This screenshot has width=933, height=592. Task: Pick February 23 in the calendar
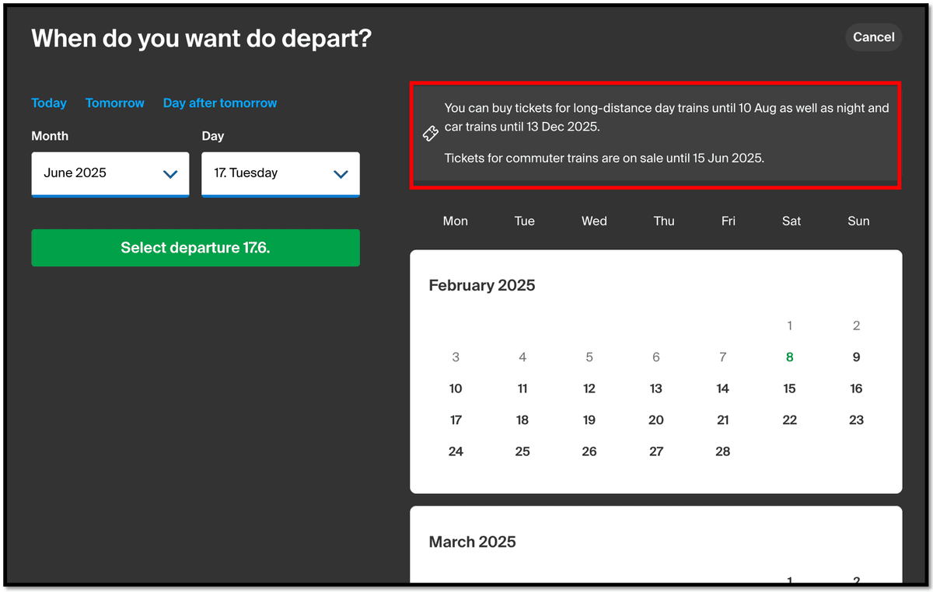coord(856,420)
